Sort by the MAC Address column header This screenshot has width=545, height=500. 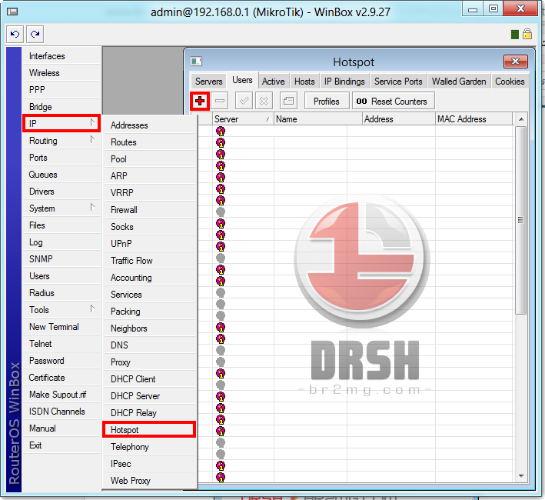[474, 119]
